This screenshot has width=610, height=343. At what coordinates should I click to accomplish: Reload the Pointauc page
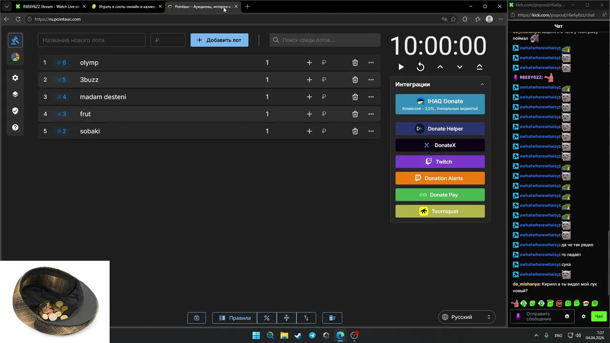point(18,19)
